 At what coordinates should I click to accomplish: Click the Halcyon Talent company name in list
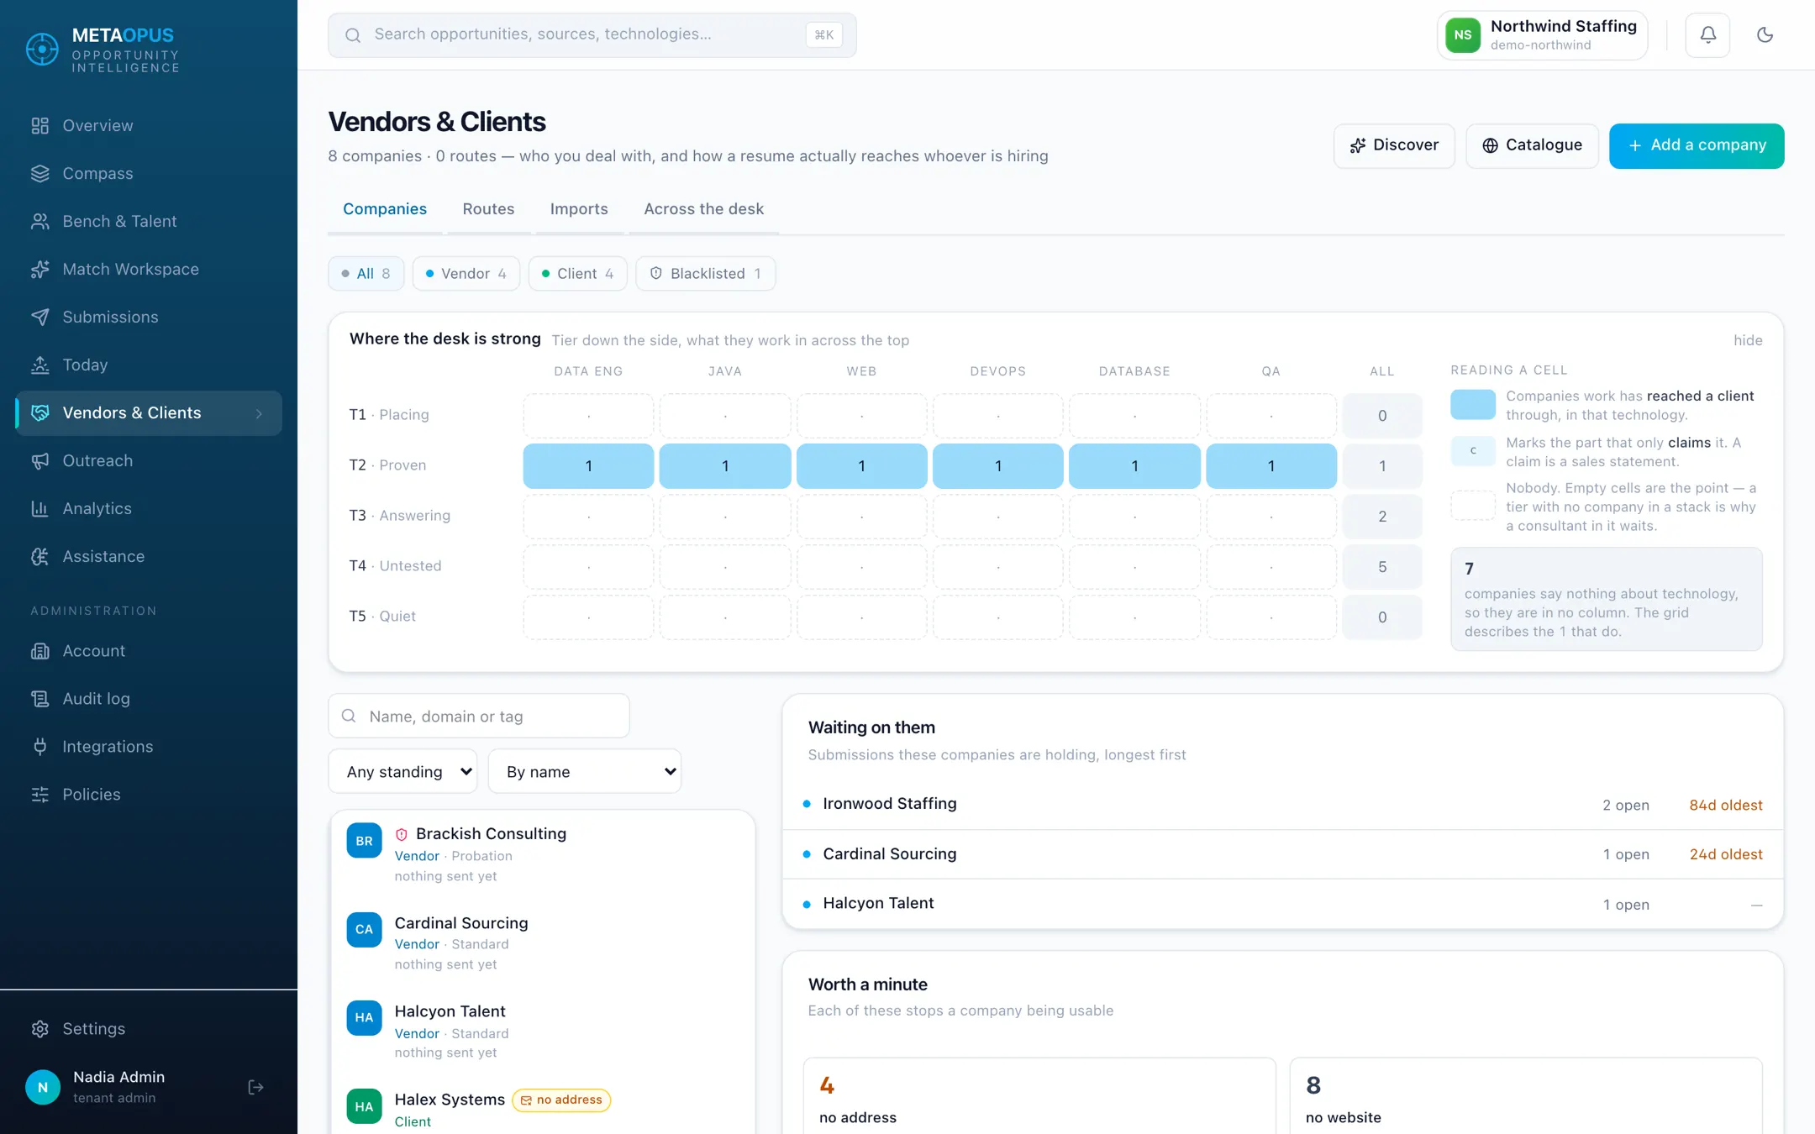point(450,1012)
